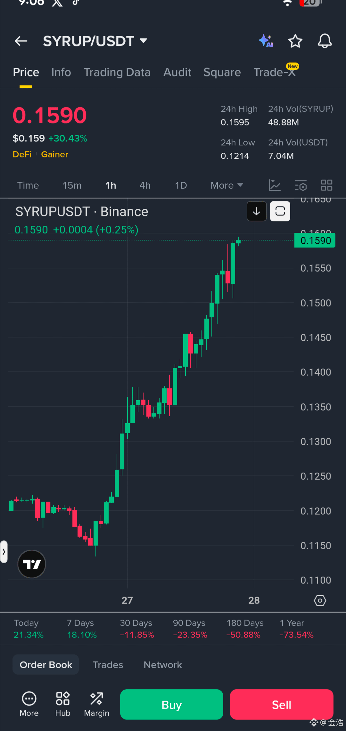Open price alert bell icon

(x=325, y=41)
